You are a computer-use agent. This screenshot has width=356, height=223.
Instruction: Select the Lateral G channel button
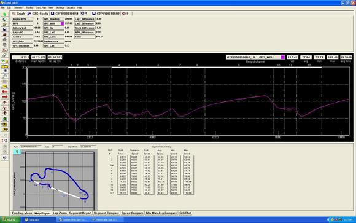[22, 33]
